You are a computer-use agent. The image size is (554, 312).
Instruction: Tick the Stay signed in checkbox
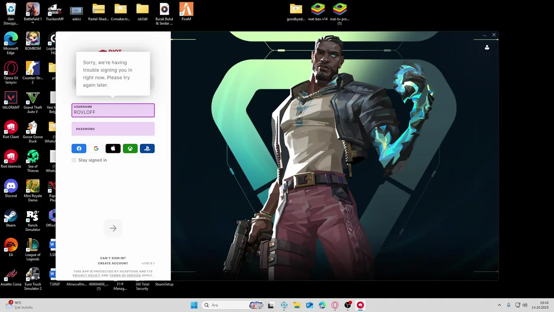[x=74, y=160]
